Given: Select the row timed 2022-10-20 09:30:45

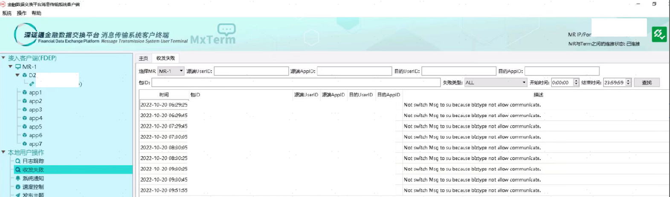Looking at the screenshot, I should [404, 180].
